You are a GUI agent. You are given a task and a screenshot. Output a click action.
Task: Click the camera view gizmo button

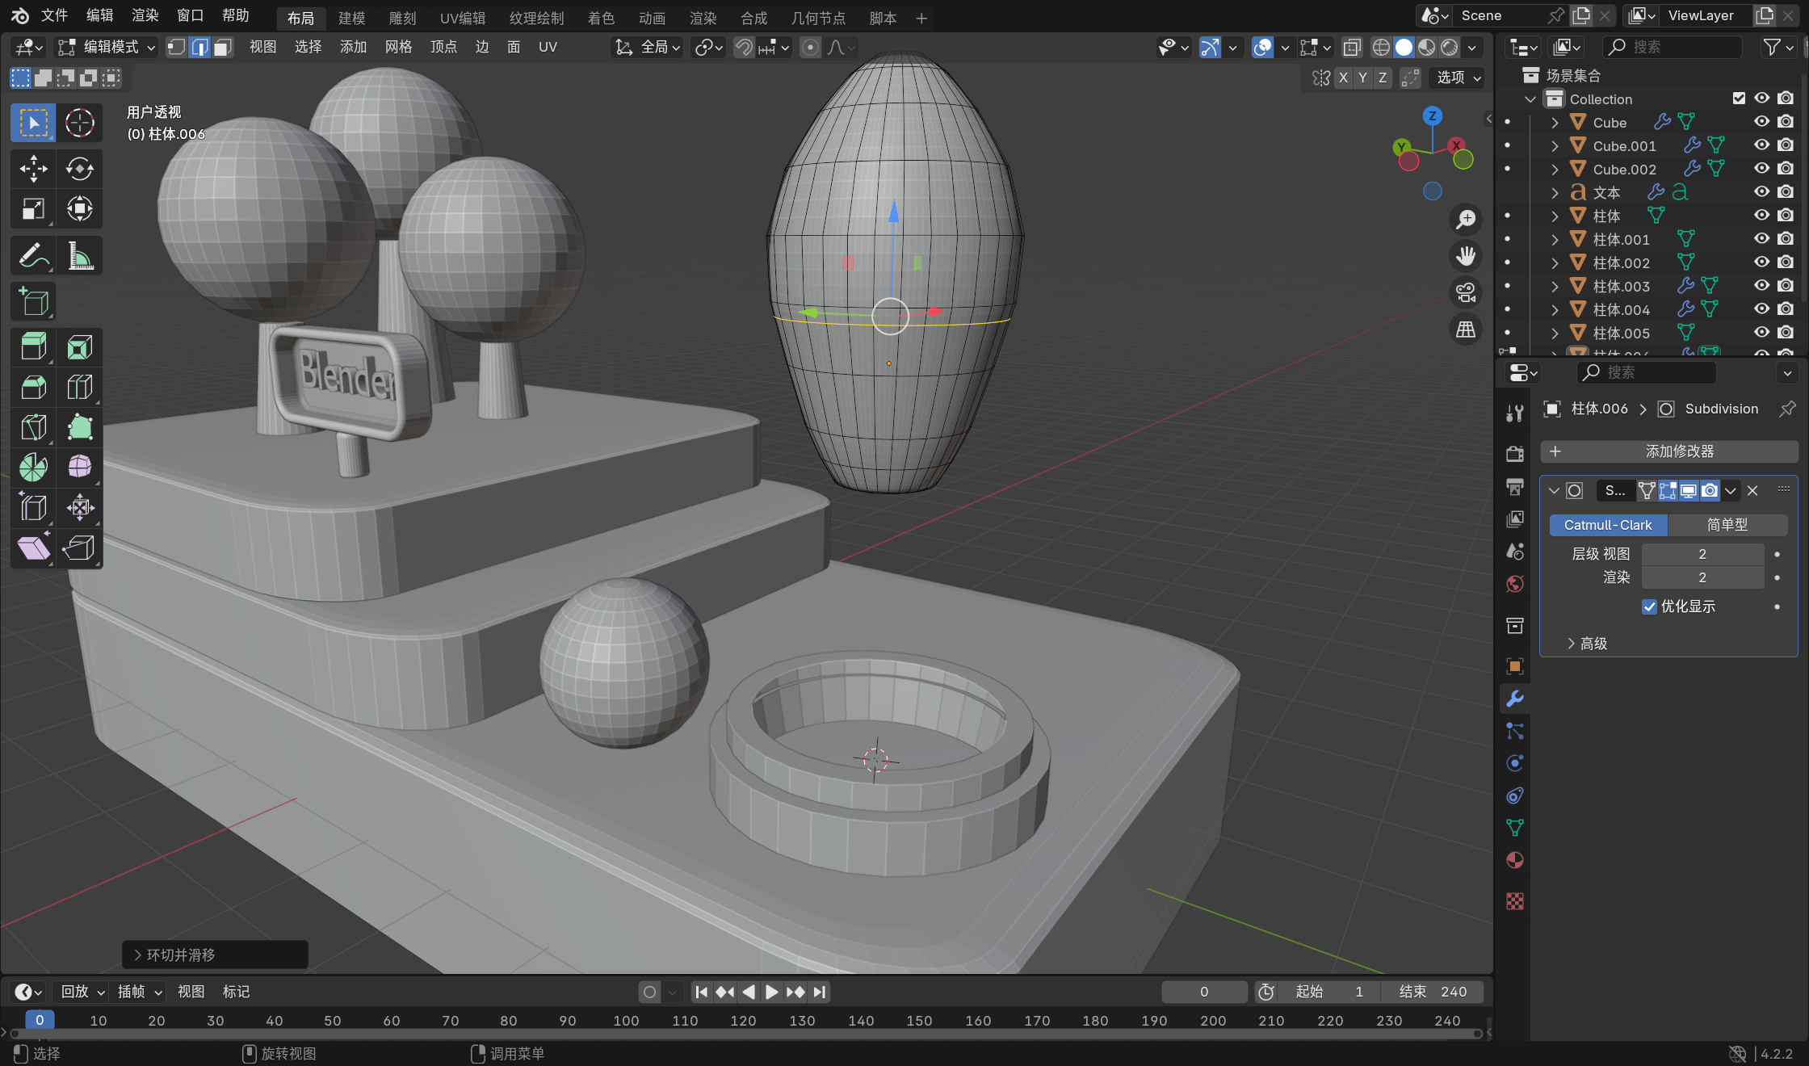pyautogui.click(x=1465, y=292)
